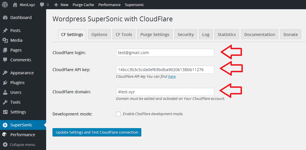
Task: Click the 'CloudFlare domain:' label
Action: click(72, 92)
